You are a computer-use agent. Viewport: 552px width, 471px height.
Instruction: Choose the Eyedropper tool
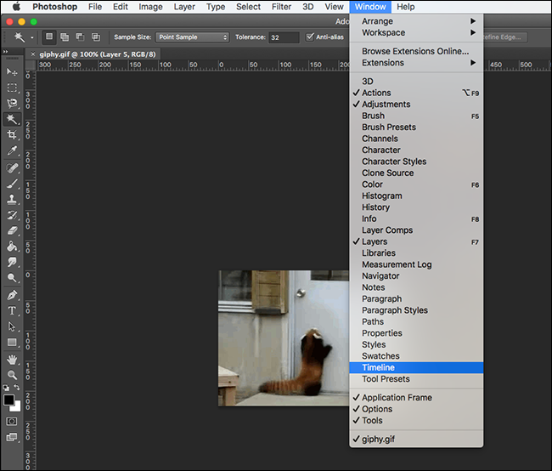click(12, 150)
